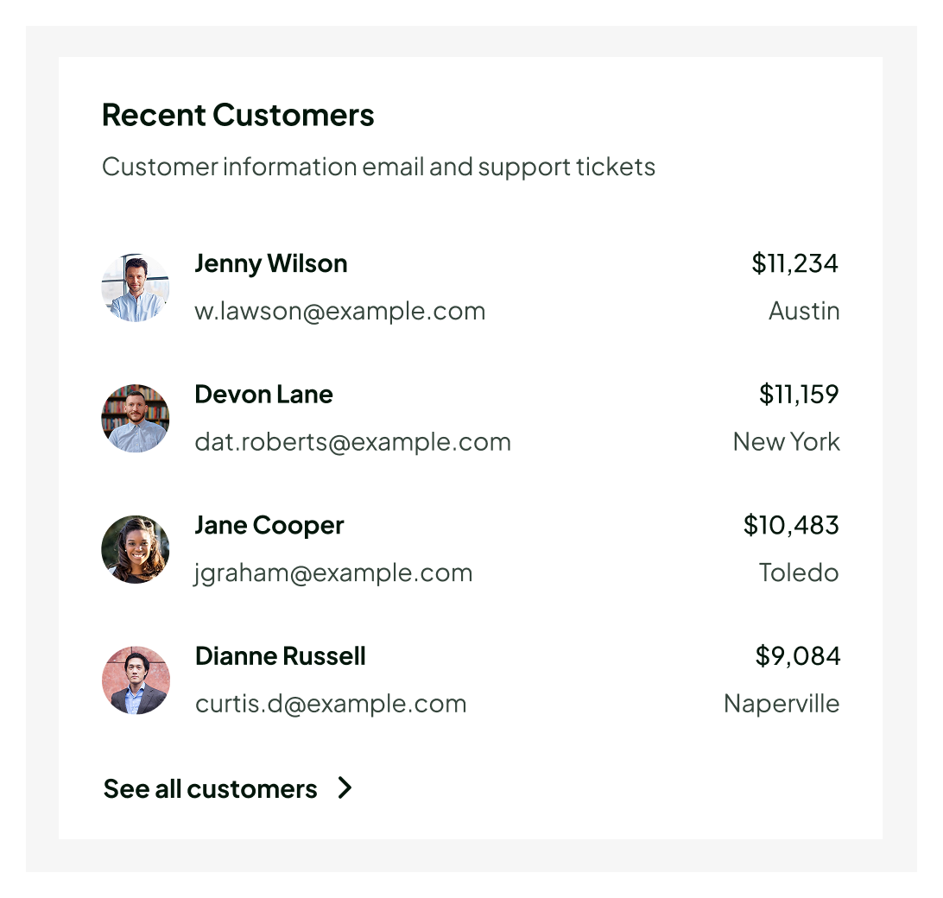Click the $9,084 amount

pyautogui.click(x=797, y=656)
